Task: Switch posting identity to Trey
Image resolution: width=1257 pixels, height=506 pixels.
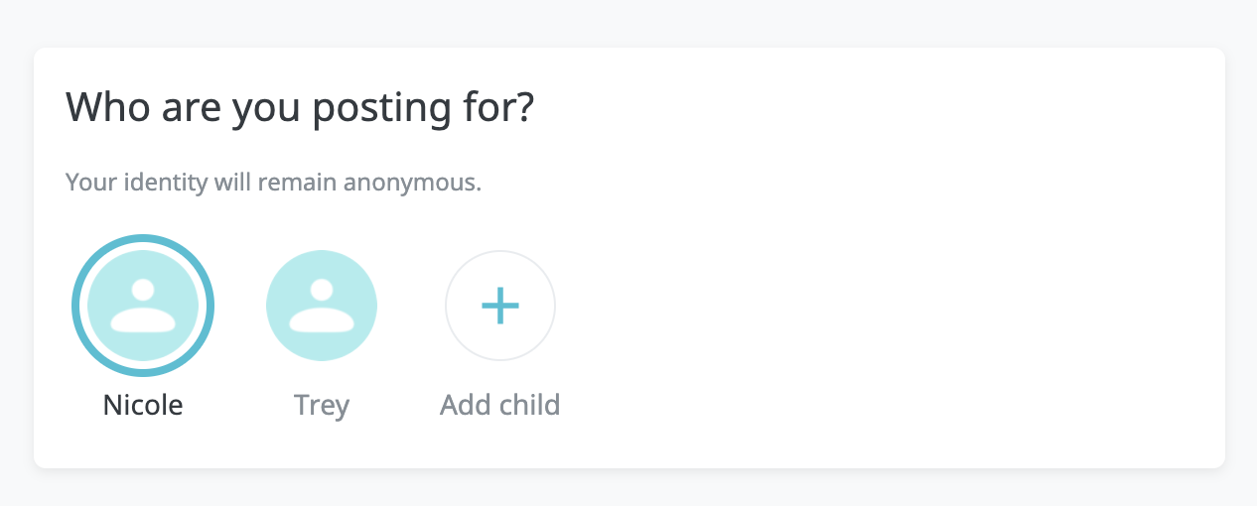Action: pyautogui.click(x=322, y=306)
